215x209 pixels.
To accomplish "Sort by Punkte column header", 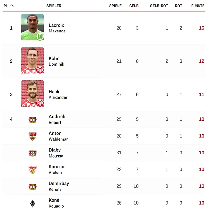I will point(198,6).
